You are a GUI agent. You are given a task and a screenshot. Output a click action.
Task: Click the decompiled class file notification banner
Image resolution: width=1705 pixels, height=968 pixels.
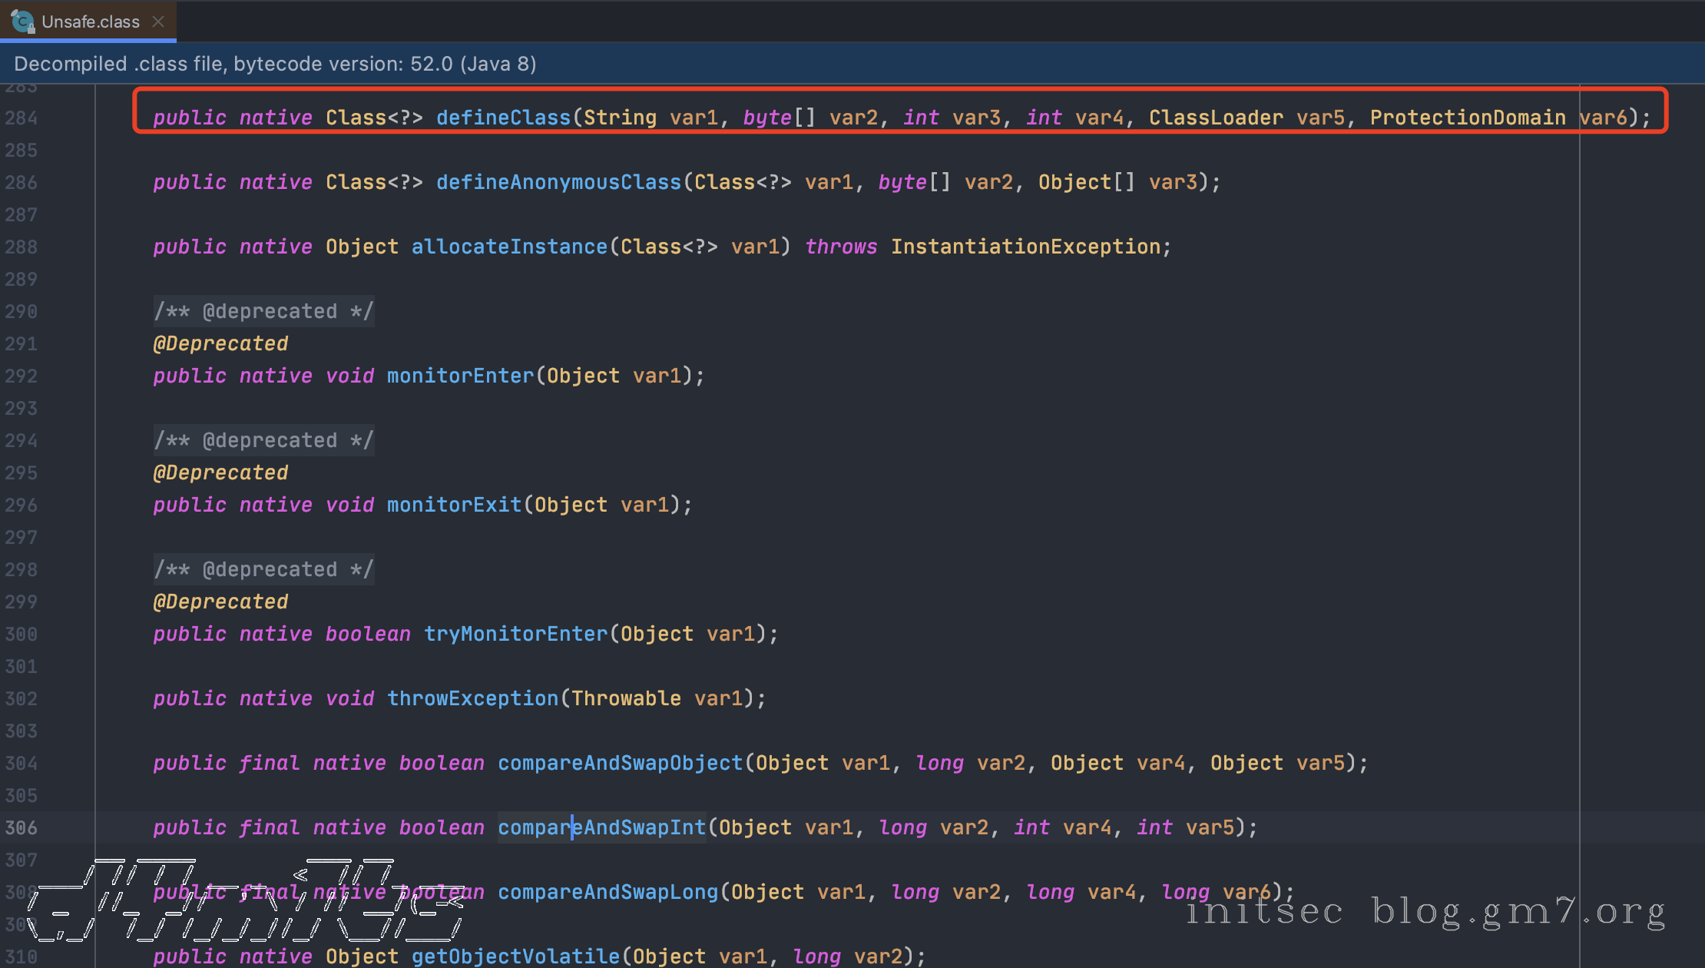tap(275, 64)
